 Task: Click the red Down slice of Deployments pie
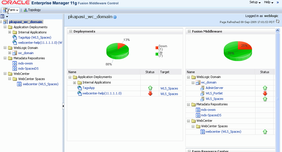click(x=121, y=45)
